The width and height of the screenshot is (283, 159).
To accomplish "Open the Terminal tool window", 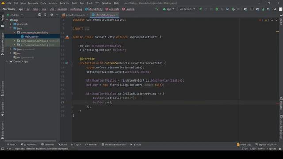I will [47, 144].
